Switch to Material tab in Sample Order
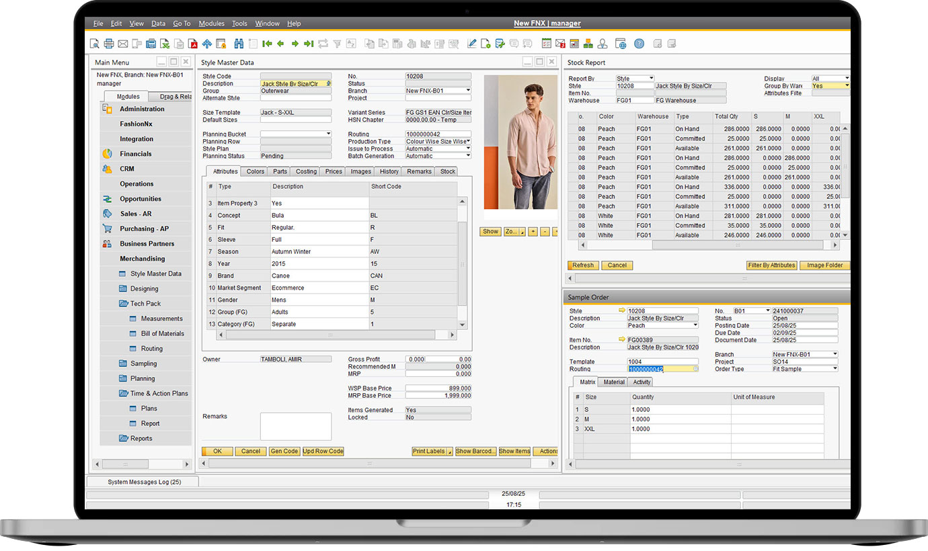928x551 pixels. click(x=613, y=382)
